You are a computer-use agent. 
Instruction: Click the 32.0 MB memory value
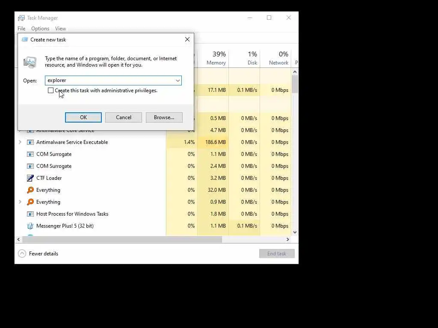tap(216, 190)
